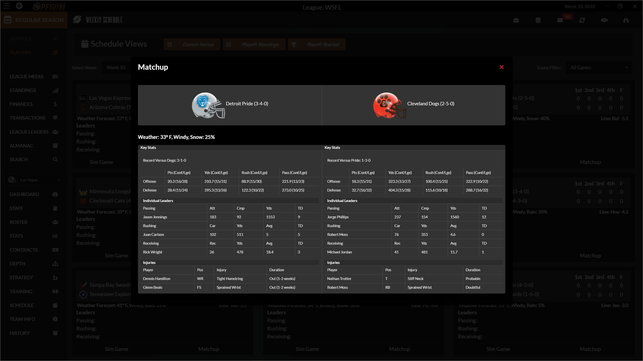Image resolution: width=643 pixels, height=361 pixels.
Task: Click the Detroit Pride helmet logo
Action: click(208, 105)
